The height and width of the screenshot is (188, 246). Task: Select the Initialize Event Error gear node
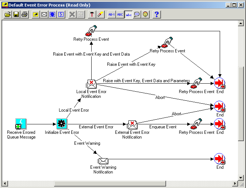coord(61,124)
